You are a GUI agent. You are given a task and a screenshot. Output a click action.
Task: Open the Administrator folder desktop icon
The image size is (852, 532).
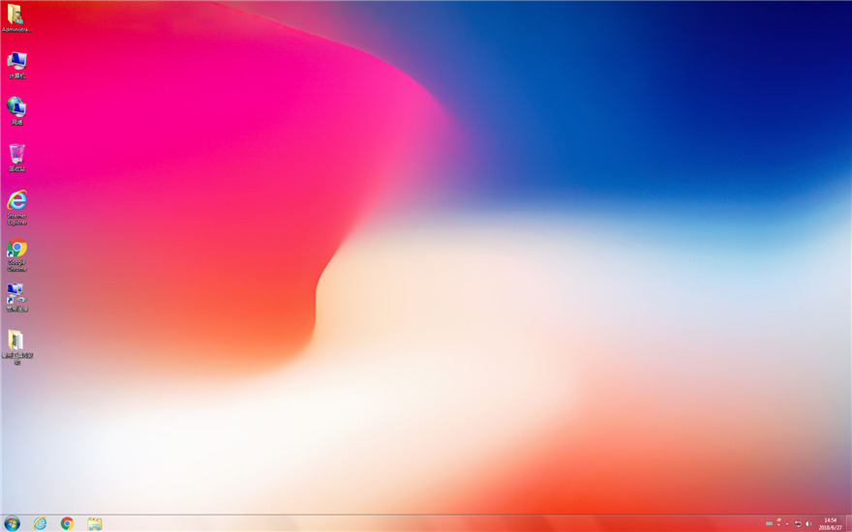click(x=16, y=18)
